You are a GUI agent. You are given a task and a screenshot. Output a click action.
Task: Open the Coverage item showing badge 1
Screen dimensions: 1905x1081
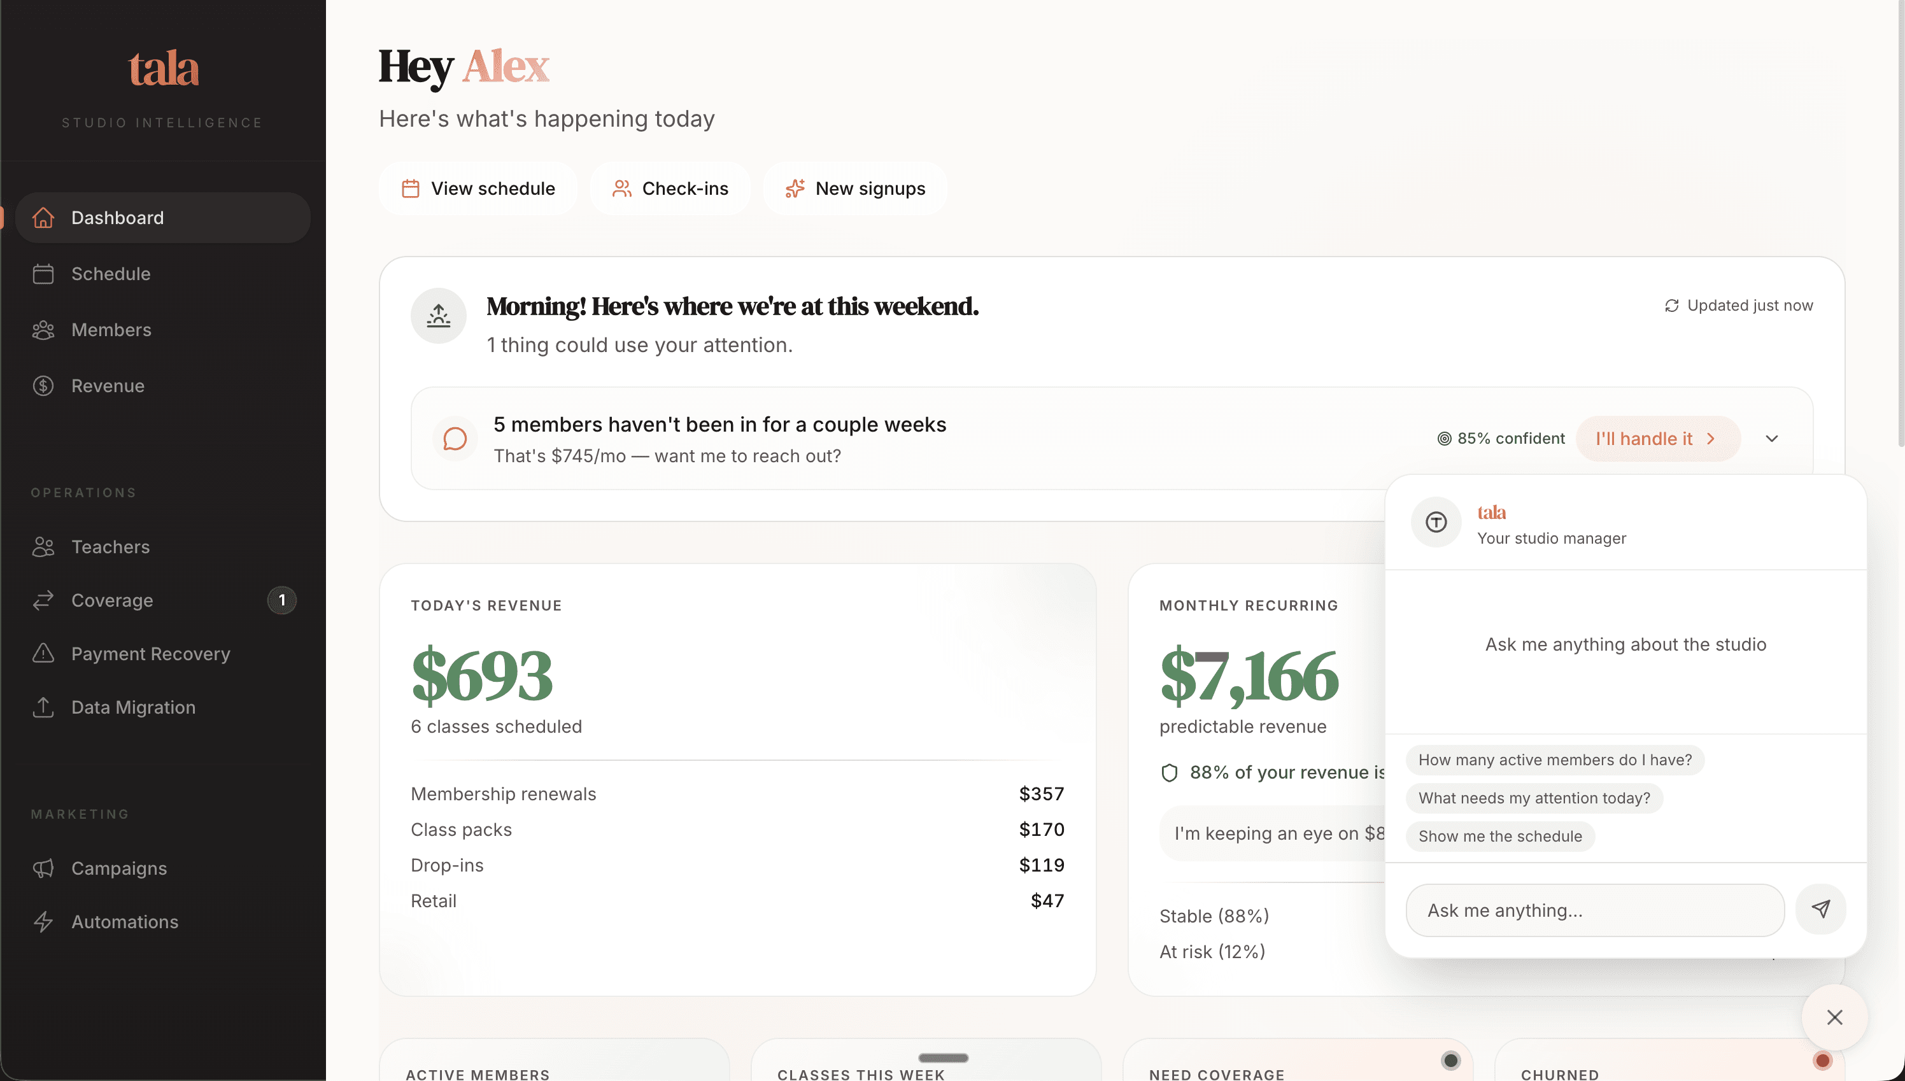coord(112,600)
